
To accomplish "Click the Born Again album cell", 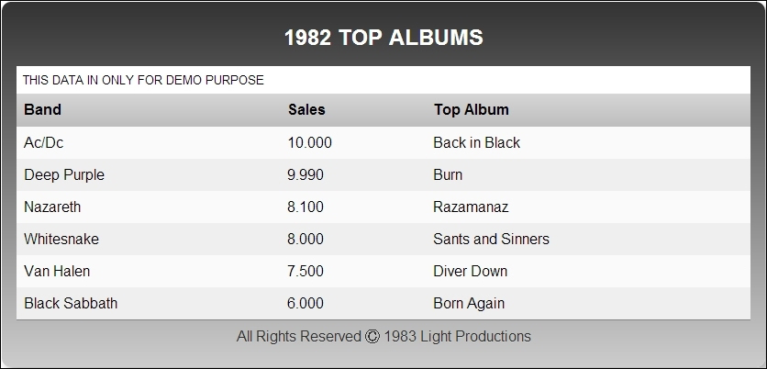I will point(469,304).
